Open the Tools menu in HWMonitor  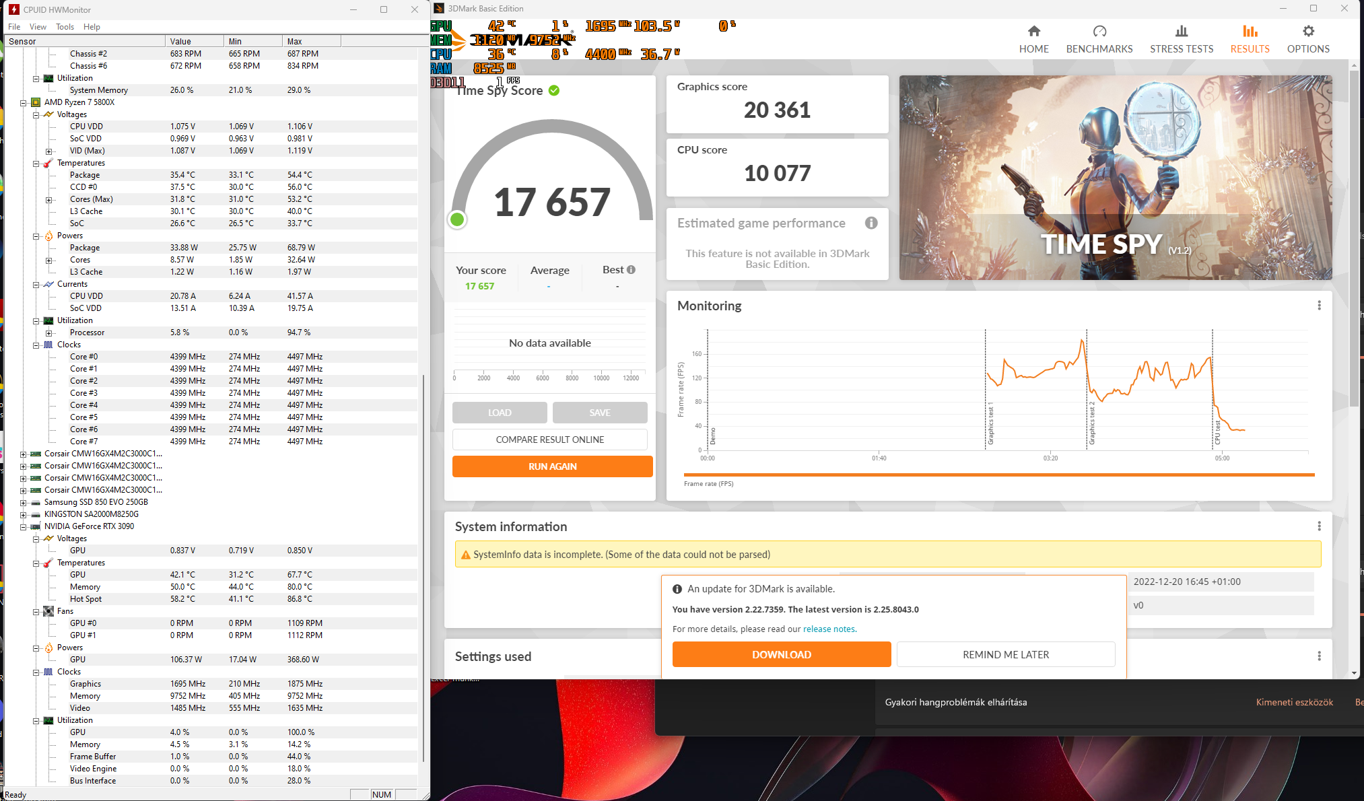tap(65, 27)
